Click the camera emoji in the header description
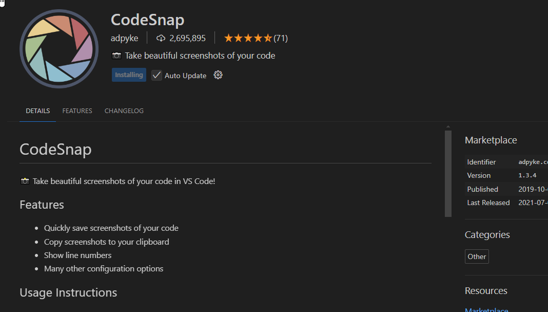Screen dimensions: 548x312 tap(116, 56)
